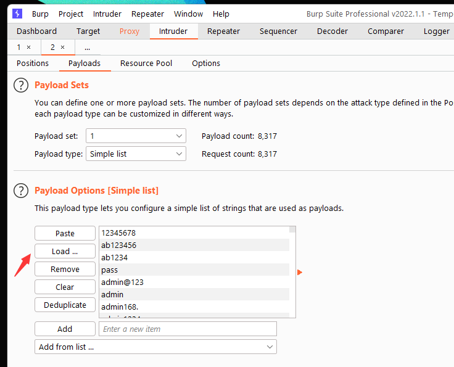This screenshot has height=367, width=454.
Task: Open the Help menu
Action: (x=221, y=14)
